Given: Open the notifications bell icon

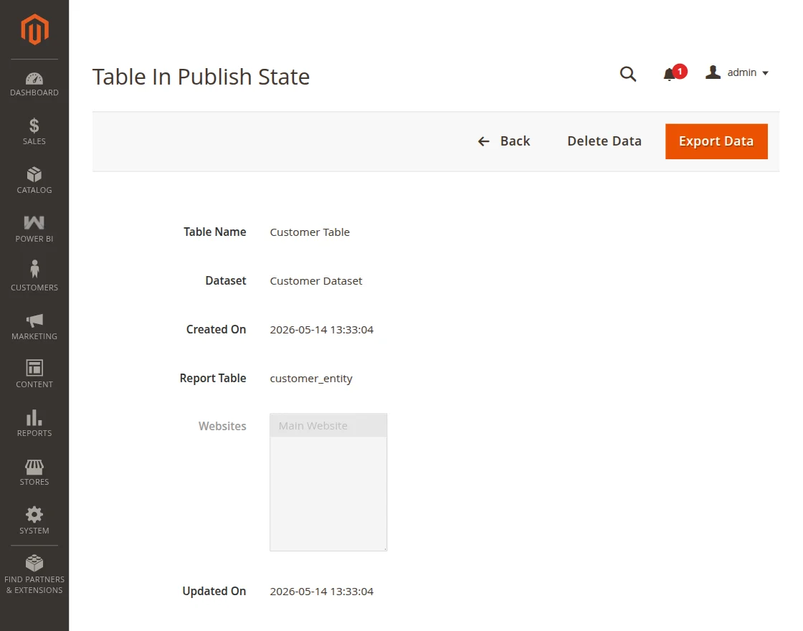Looking at the screenshot, I should (x=669, y=75).
